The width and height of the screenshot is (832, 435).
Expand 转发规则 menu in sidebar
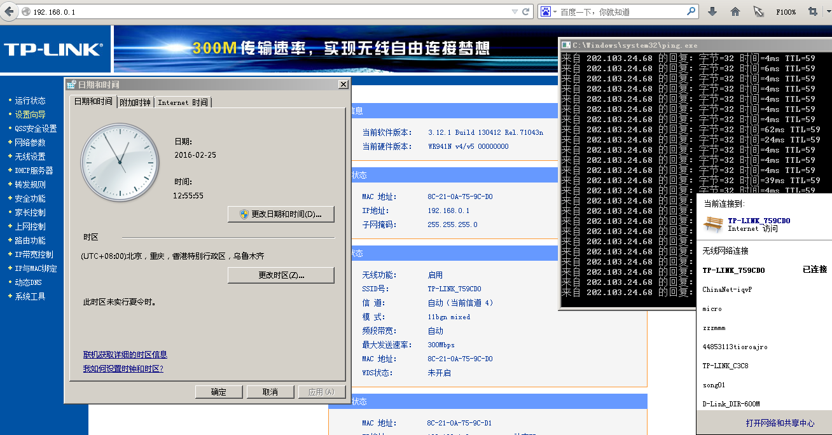pyautogui.click(x=31, y=184)
